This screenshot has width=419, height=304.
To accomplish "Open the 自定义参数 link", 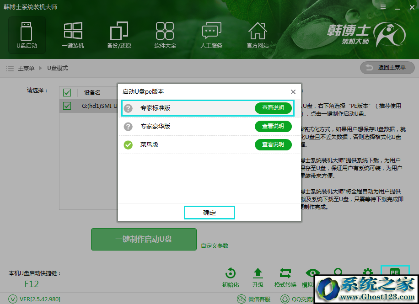I will point(215,246).
